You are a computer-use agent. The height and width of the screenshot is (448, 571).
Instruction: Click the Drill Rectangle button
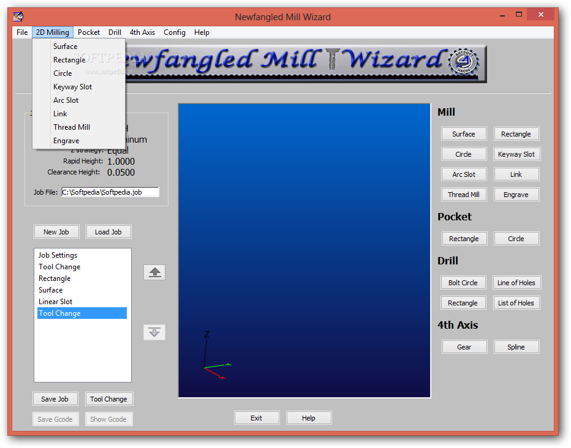coord(463,303)
